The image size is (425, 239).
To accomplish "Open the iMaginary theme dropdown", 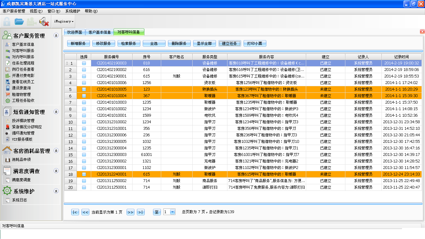I will coord(64,21).
